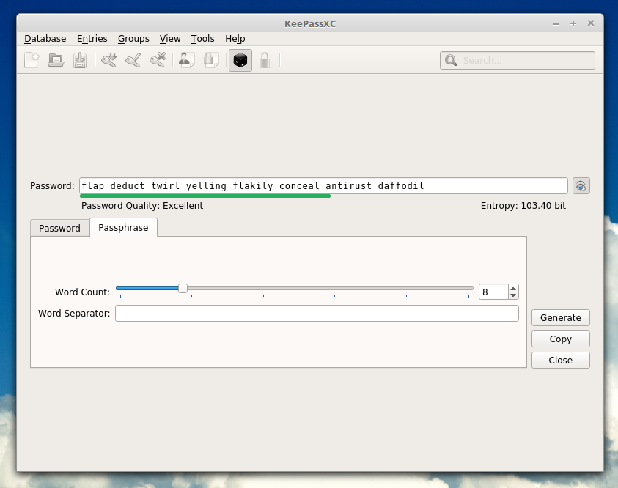The image size is (618, 488).
Task: Toggle password visibility with the eye button
Action: click(x=581, y=186)
